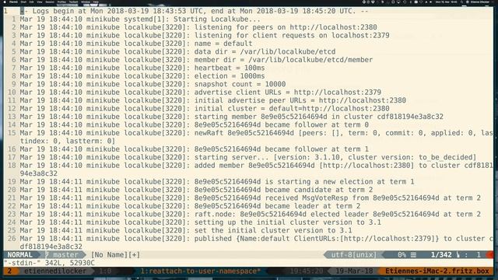
Task: Click the utf-8[unix] encoding indicator
Action: 353,254
